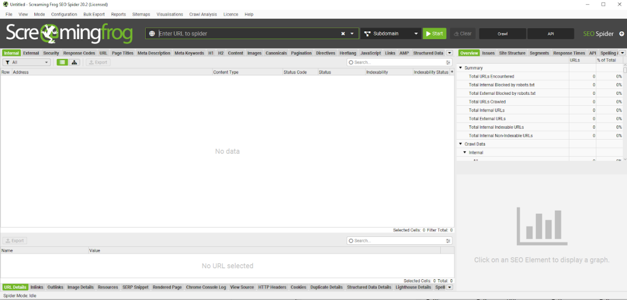Collapse the Summary section
The width and height of the screenshot is (627, 300).
(460, 68)
